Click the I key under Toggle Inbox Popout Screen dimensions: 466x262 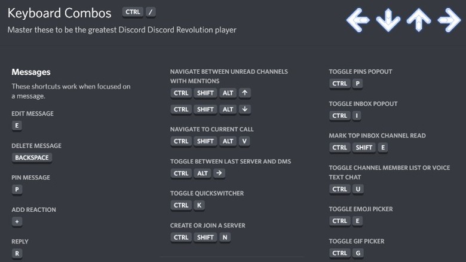point(357,115)
